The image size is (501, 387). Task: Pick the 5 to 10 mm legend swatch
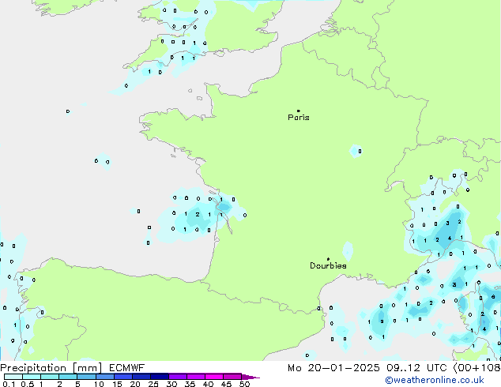87,377
